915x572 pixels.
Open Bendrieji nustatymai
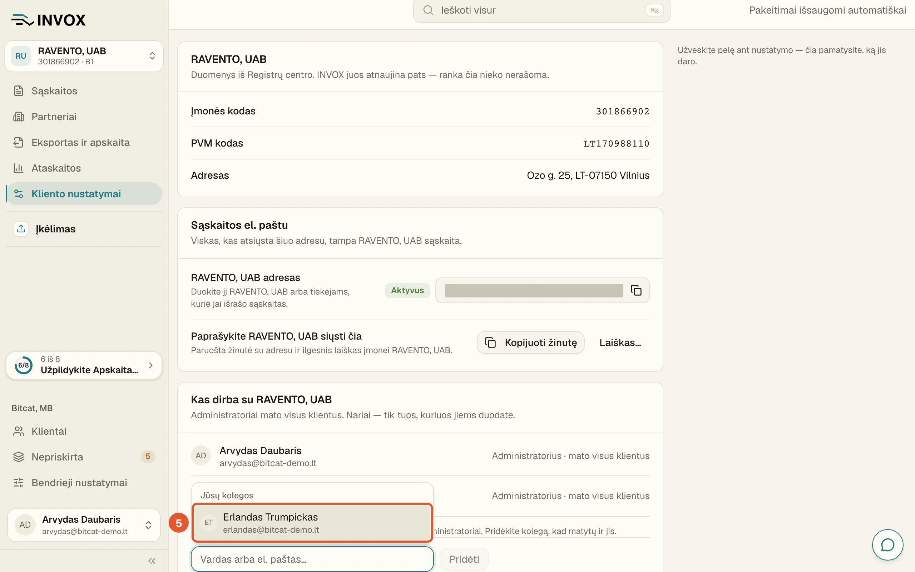(x=84, y=483)
